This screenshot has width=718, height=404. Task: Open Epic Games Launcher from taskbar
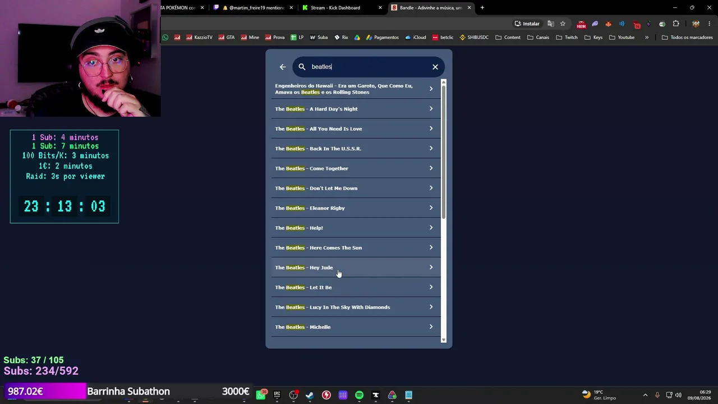pos(277,395)
